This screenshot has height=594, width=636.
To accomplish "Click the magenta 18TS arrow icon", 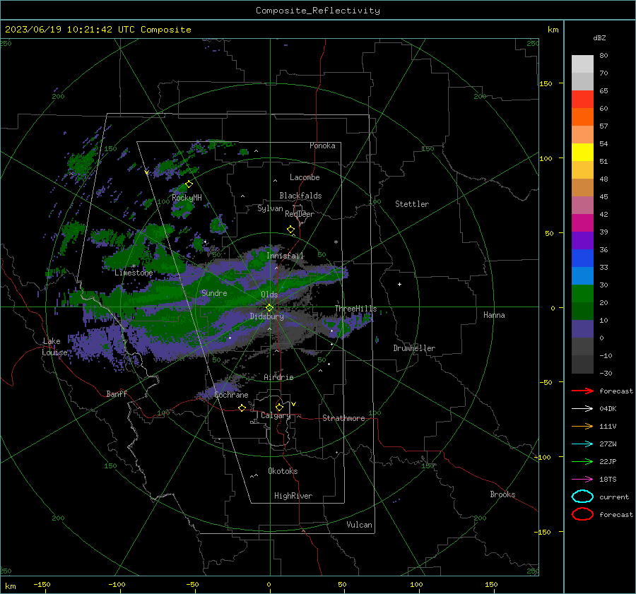I will [x=582, y=480].
